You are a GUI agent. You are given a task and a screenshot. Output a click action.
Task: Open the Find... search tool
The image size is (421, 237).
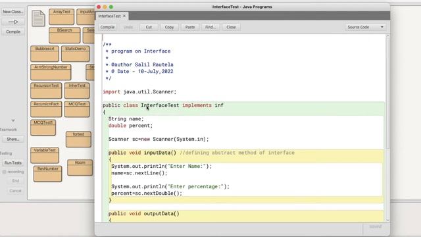pos(210,27)
